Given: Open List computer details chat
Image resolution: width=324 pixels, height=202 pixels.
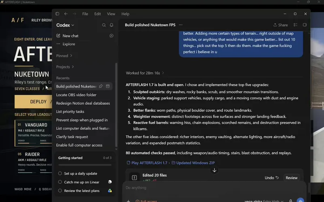Looking at the screenshot, I should 84,128.
